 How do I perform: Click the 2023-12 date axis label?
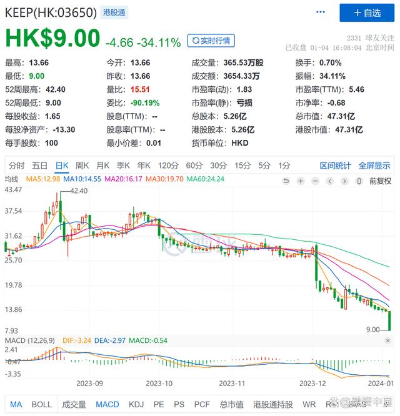click(x=312, y=384)
